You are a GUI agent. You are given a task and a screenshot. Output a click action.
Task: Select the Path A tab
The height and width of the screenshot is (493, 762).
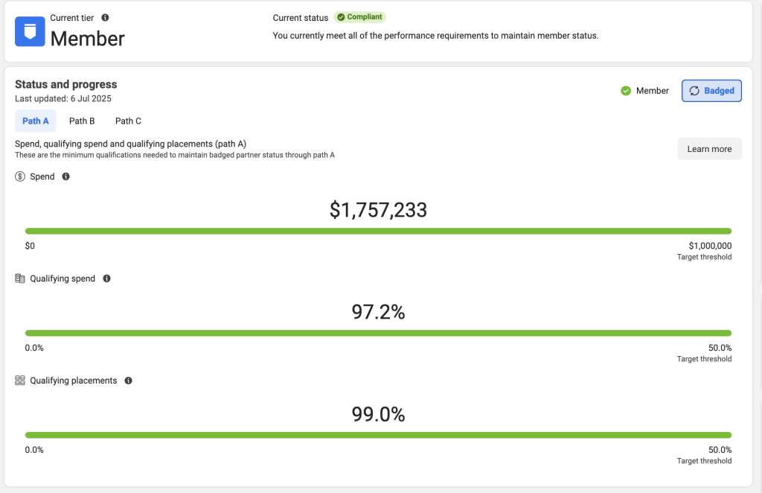pos(36,121)
